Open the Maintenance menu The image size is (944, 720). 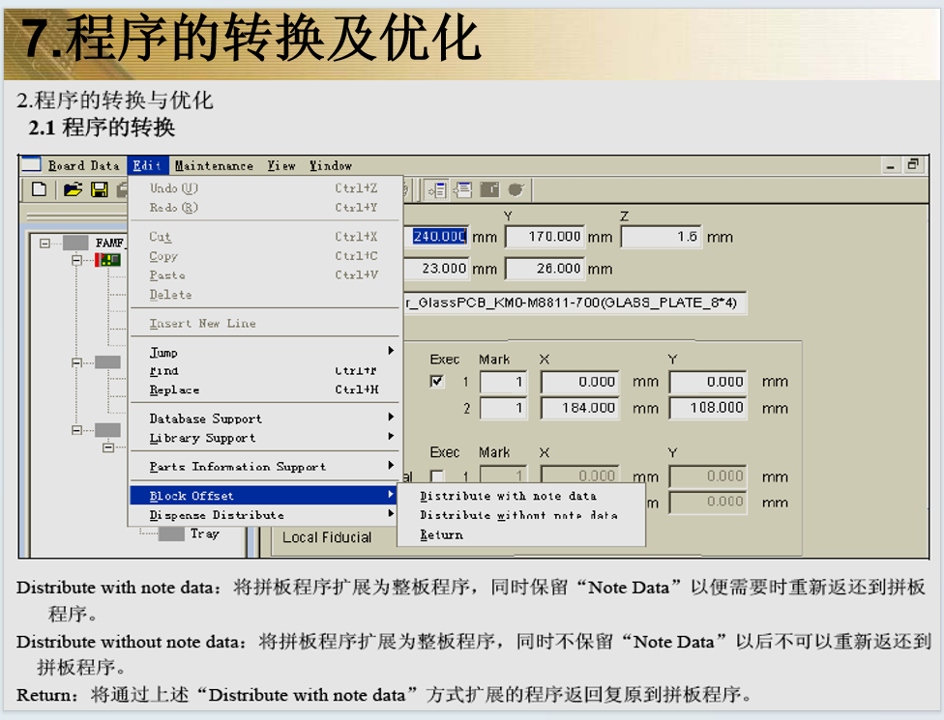(x=214, y=165)
